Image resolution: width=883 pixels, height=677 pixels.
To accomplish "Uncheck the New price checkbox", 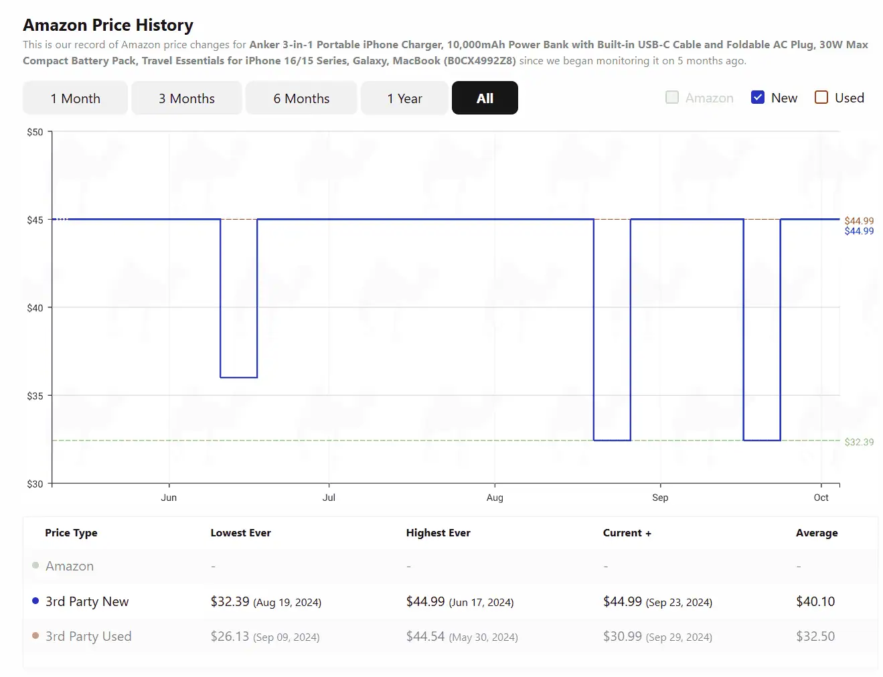I will point(758,98).
